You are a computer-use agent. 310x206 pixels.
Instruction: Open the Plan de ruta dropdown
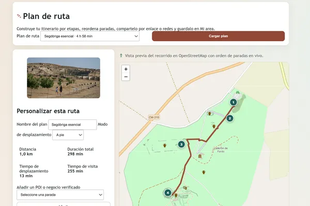(90, 36)
